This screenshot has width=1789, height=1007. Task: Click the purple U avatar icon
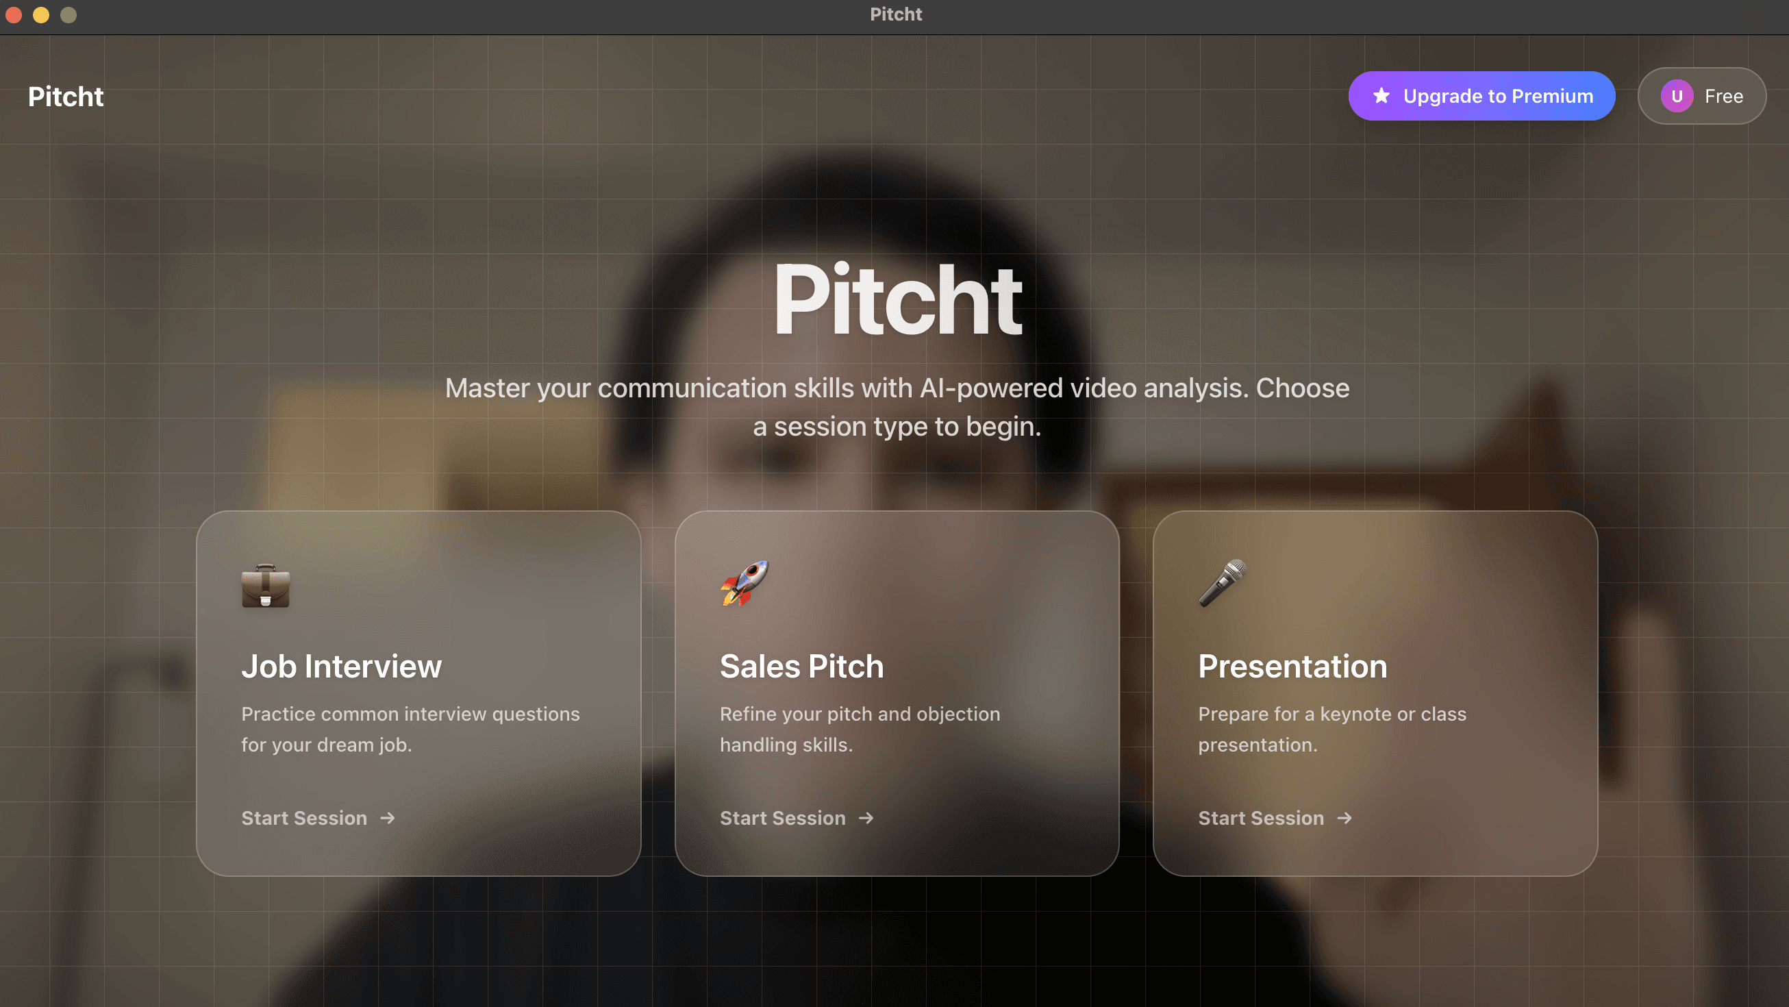[x=1677, y=96]
